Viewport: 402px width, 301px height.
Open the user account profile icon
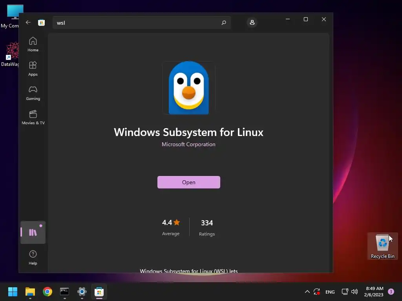pos(252,22)
